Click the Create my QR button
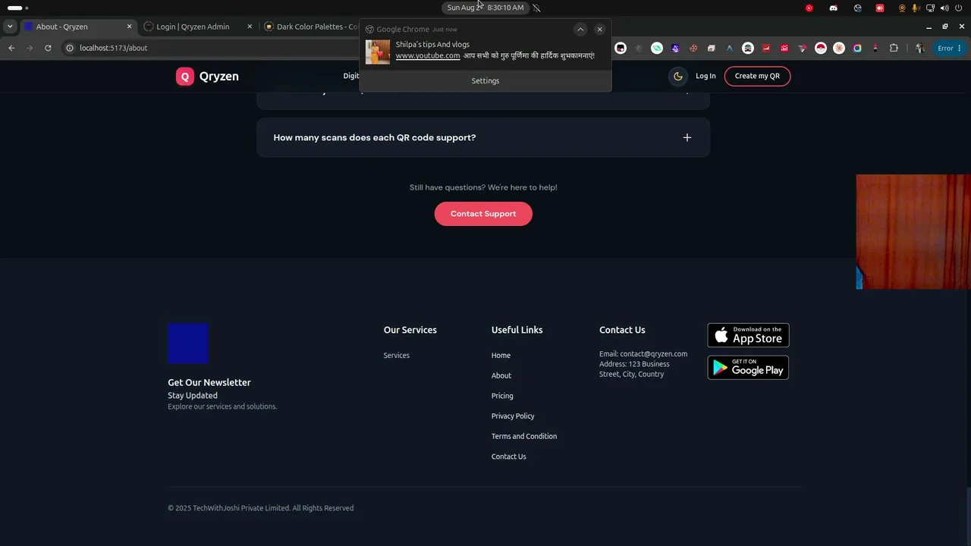The width and height of the screenshot is (971, 546). click(x=757, y=76)
